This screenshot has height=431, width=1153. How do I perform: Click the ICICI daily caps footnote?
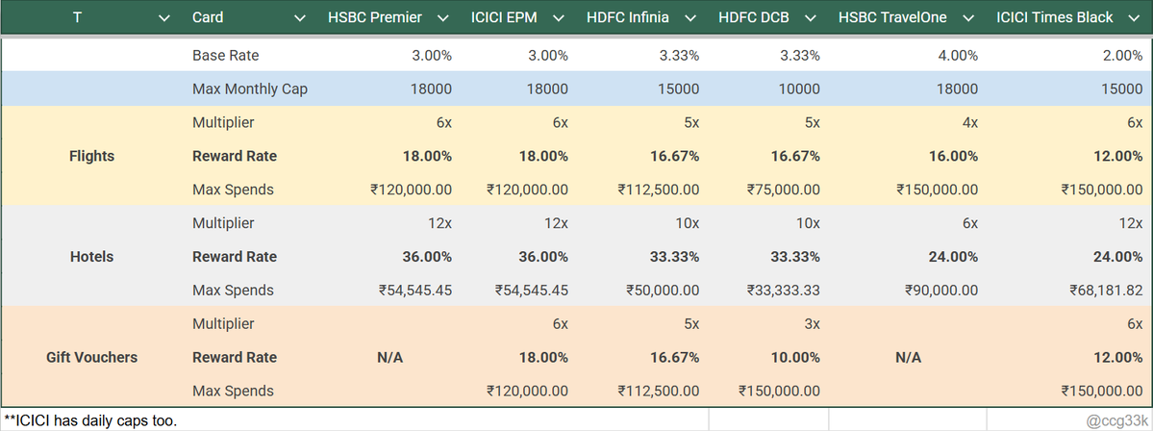pos(90,420)
